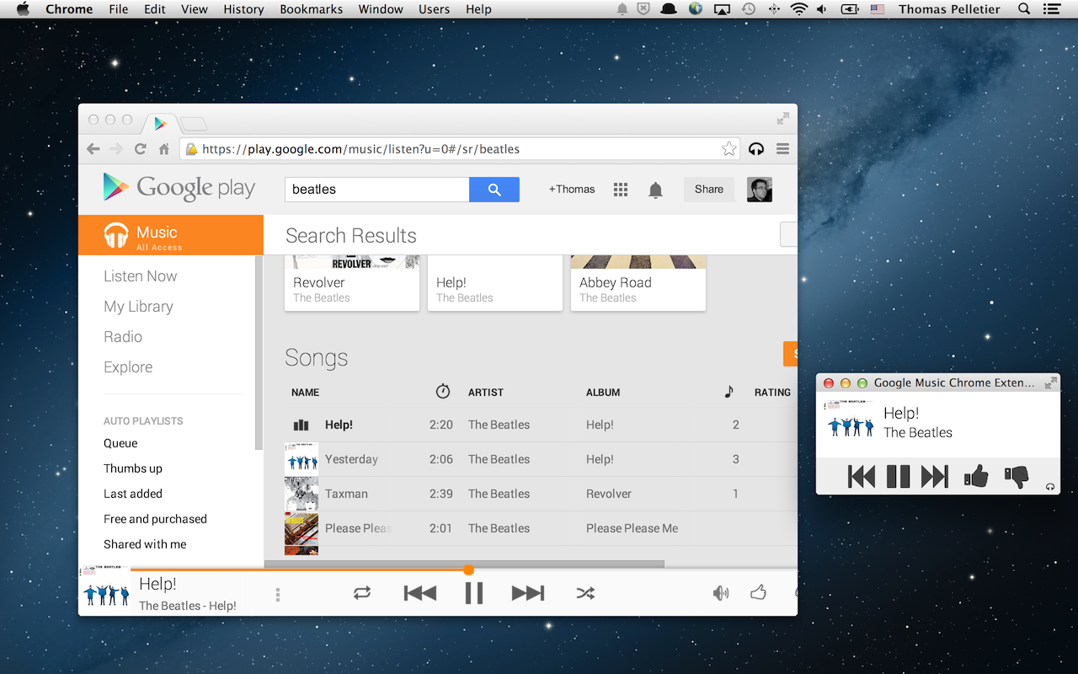Click the sidebar vertical scrollbar
The height and width of the screenshot is (674, 1078).
click(259, 352)
